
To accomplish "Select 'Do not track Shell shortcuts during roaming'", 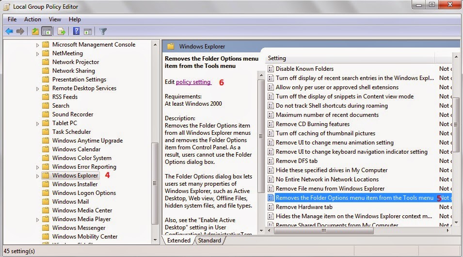I will [x=332, y=105].
